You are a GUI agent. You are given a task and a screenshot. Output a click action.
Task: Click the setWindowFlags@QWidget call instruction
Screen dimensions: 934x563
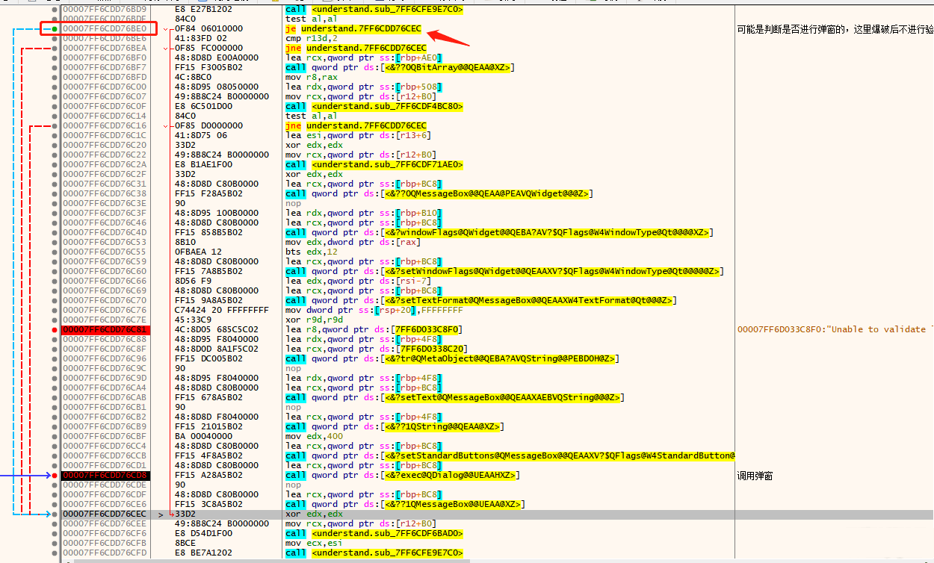pyautogui.click(x=503, y=271)
